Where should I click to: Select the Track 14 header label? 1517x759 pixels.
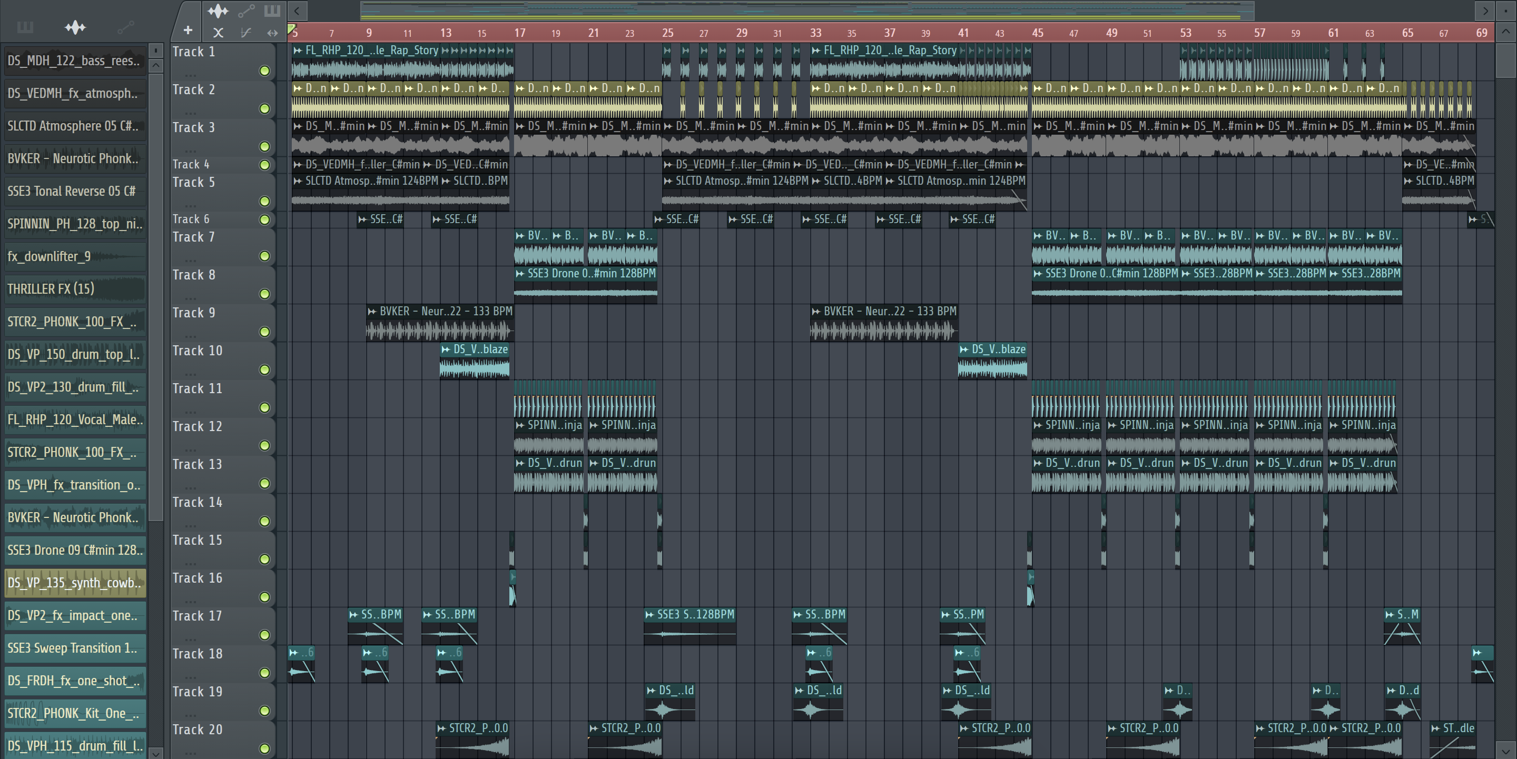(x=198, y=503)
